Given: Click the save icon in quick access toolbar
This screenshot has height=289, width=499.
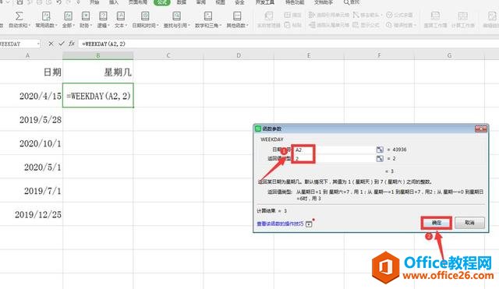Looking at the screenshot, I should tap(19, 2).
